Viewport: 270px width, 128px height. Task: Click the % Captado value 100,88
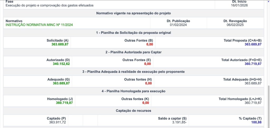tap(256, 122)
